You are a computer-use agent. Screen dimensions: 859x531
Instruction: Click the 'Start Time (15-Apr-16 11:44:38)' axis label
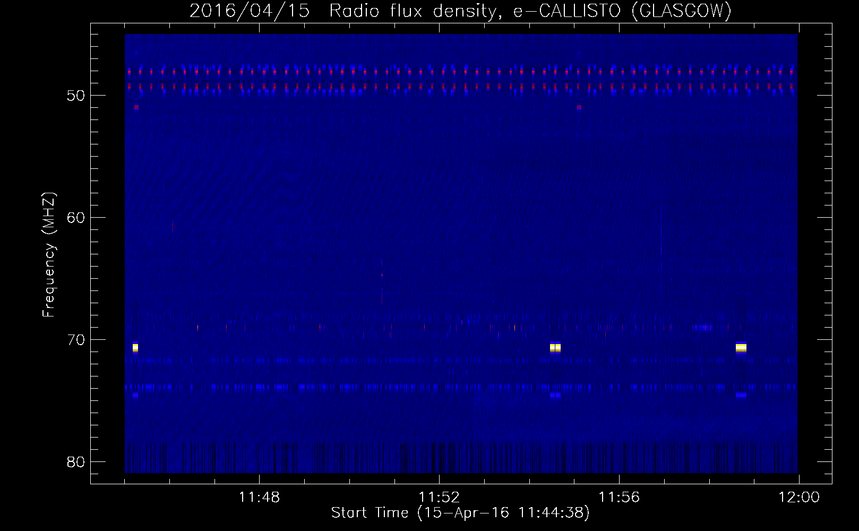(460, 513)
